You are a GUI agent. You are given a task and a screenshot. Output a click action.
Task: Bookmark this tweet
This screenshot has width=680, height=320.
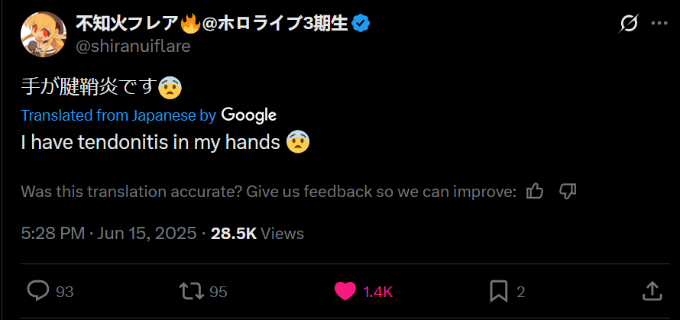(498, 291)
